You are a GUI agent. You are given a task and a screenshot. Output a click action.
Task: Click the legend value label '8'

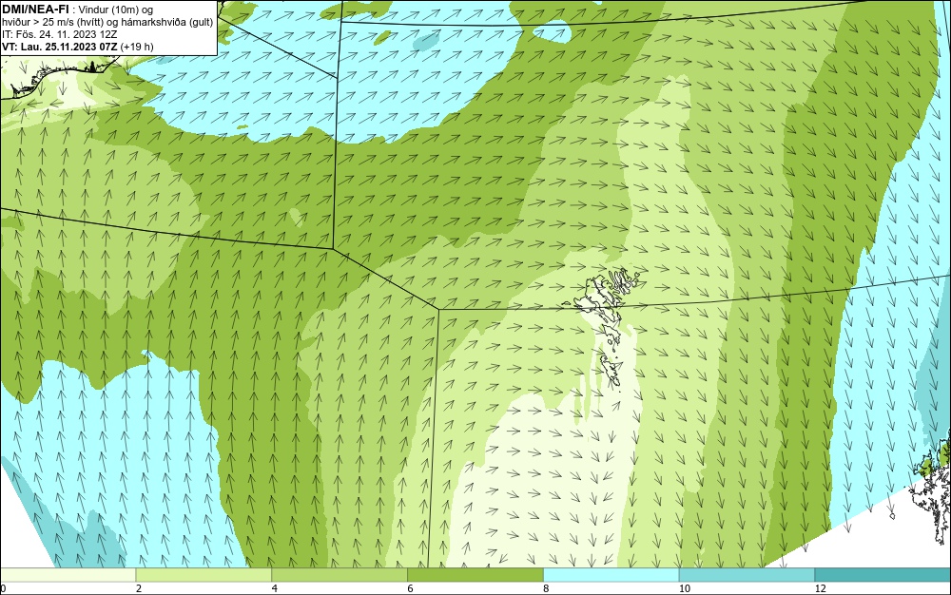(547, 588)
